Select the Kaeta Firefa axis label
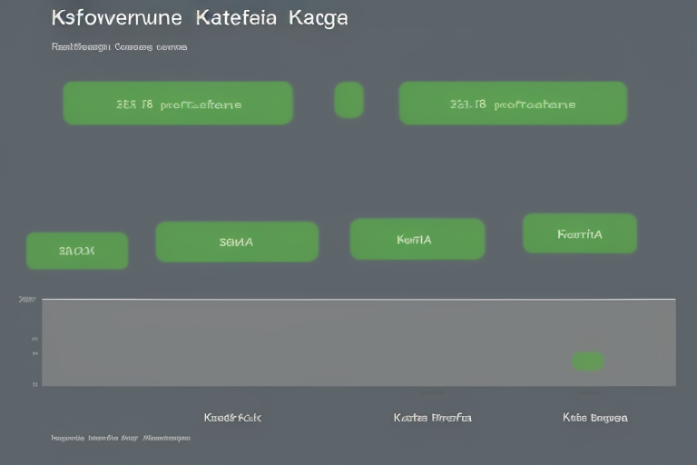This screenshot has width=697, height=465. tap(432, 418)
